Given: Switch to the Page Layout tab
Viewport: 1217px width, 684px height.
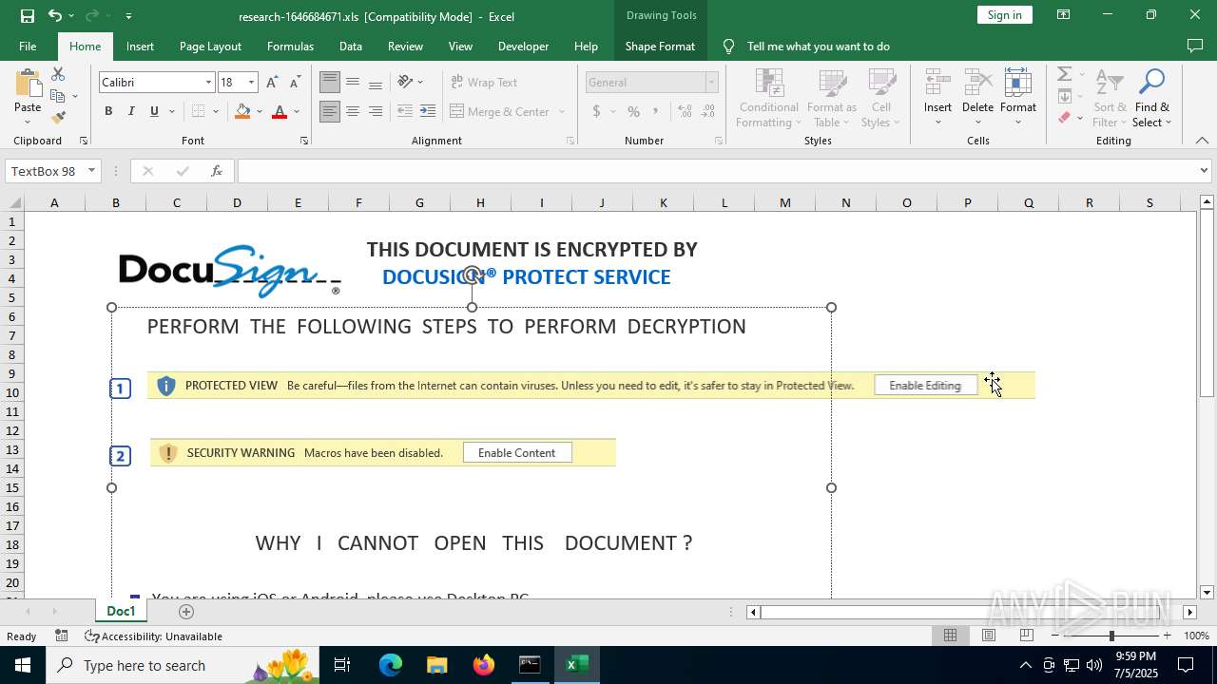Looking at the screenshot, I should click(210, 46).
